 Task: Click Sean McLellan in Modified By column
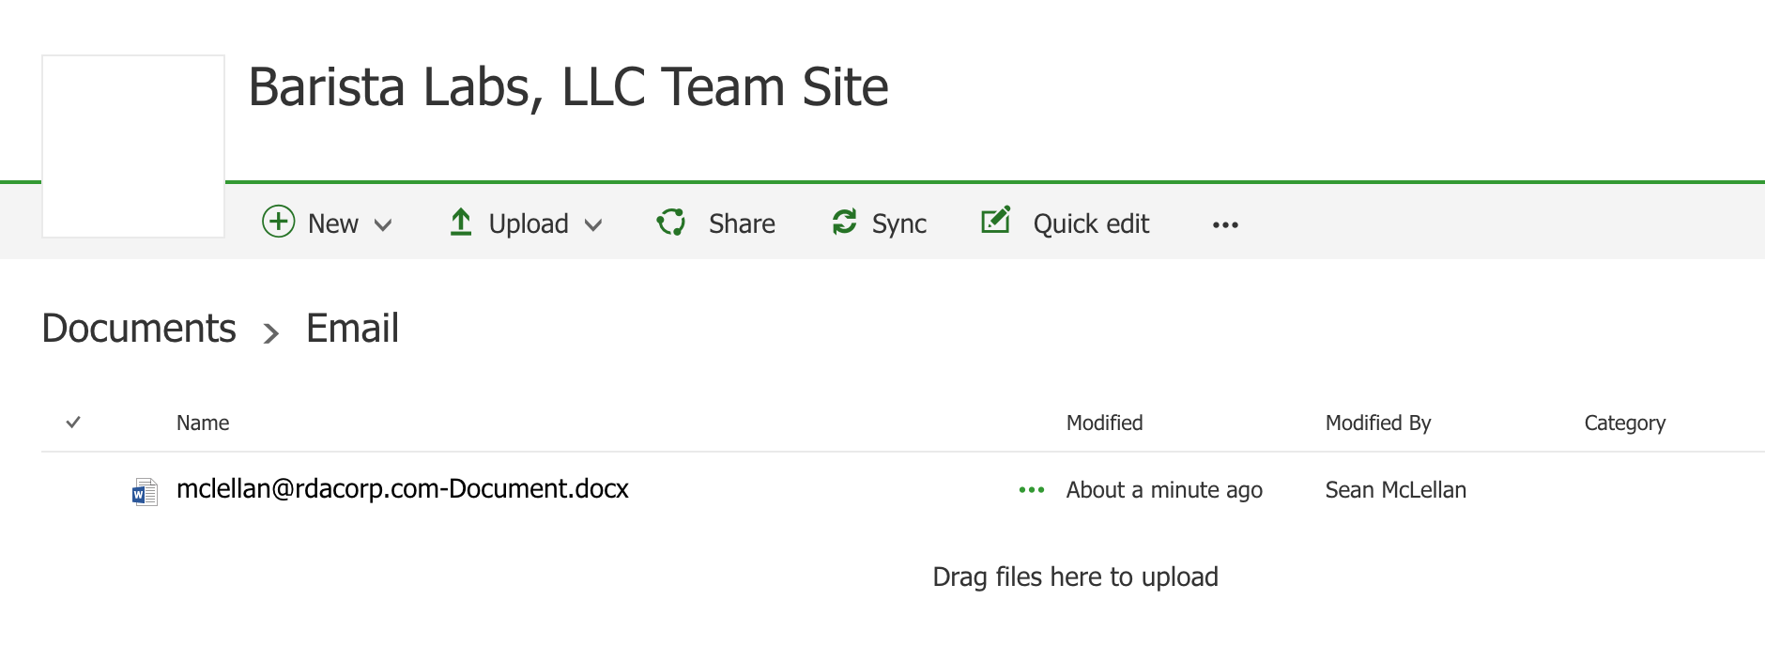click(x=1396, y=490)
